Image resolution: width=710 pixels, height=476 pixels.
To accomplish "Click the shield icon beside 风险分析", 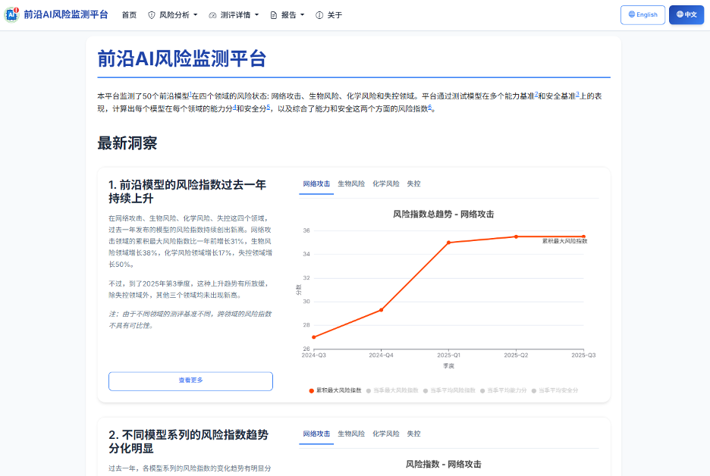I will point(152,15).
